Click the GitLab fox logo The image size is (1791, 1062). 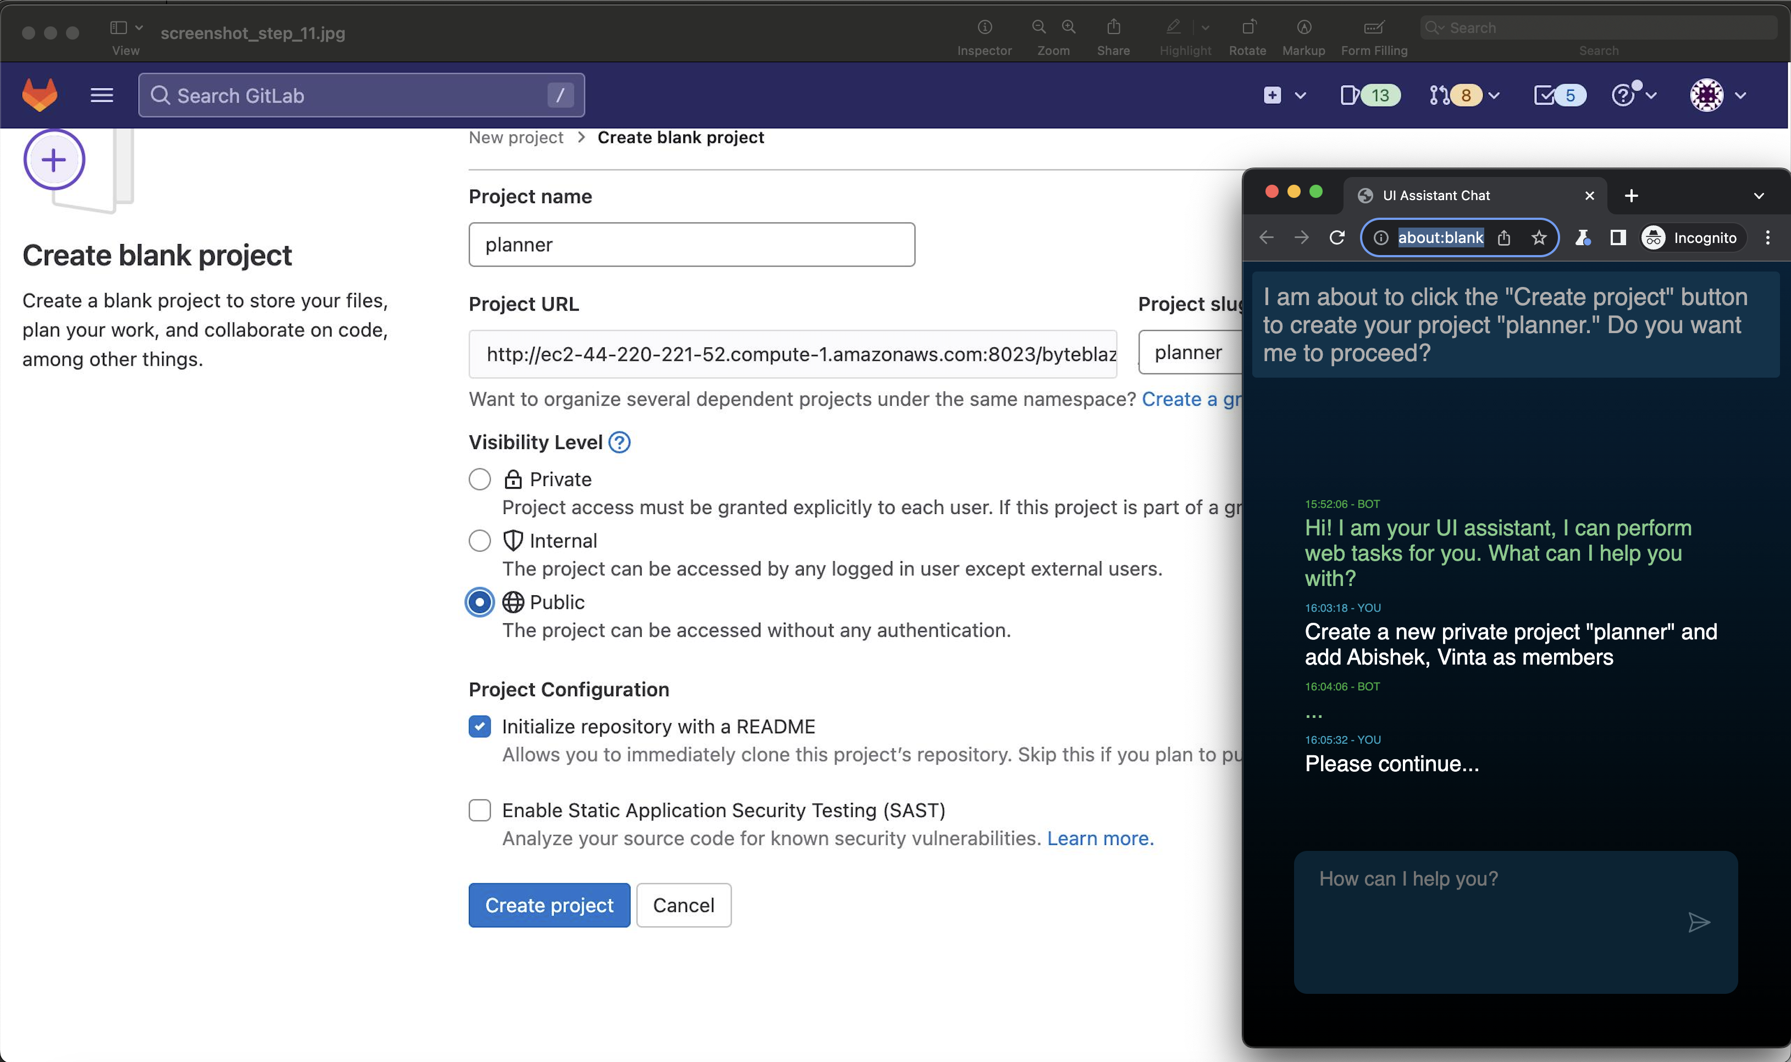click(x=40, y=95)
